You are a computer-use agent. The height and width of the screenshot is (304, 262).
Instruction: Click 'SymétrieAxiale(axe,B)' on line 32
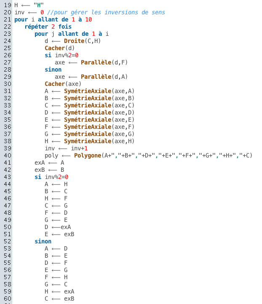(x=99, y=98)
